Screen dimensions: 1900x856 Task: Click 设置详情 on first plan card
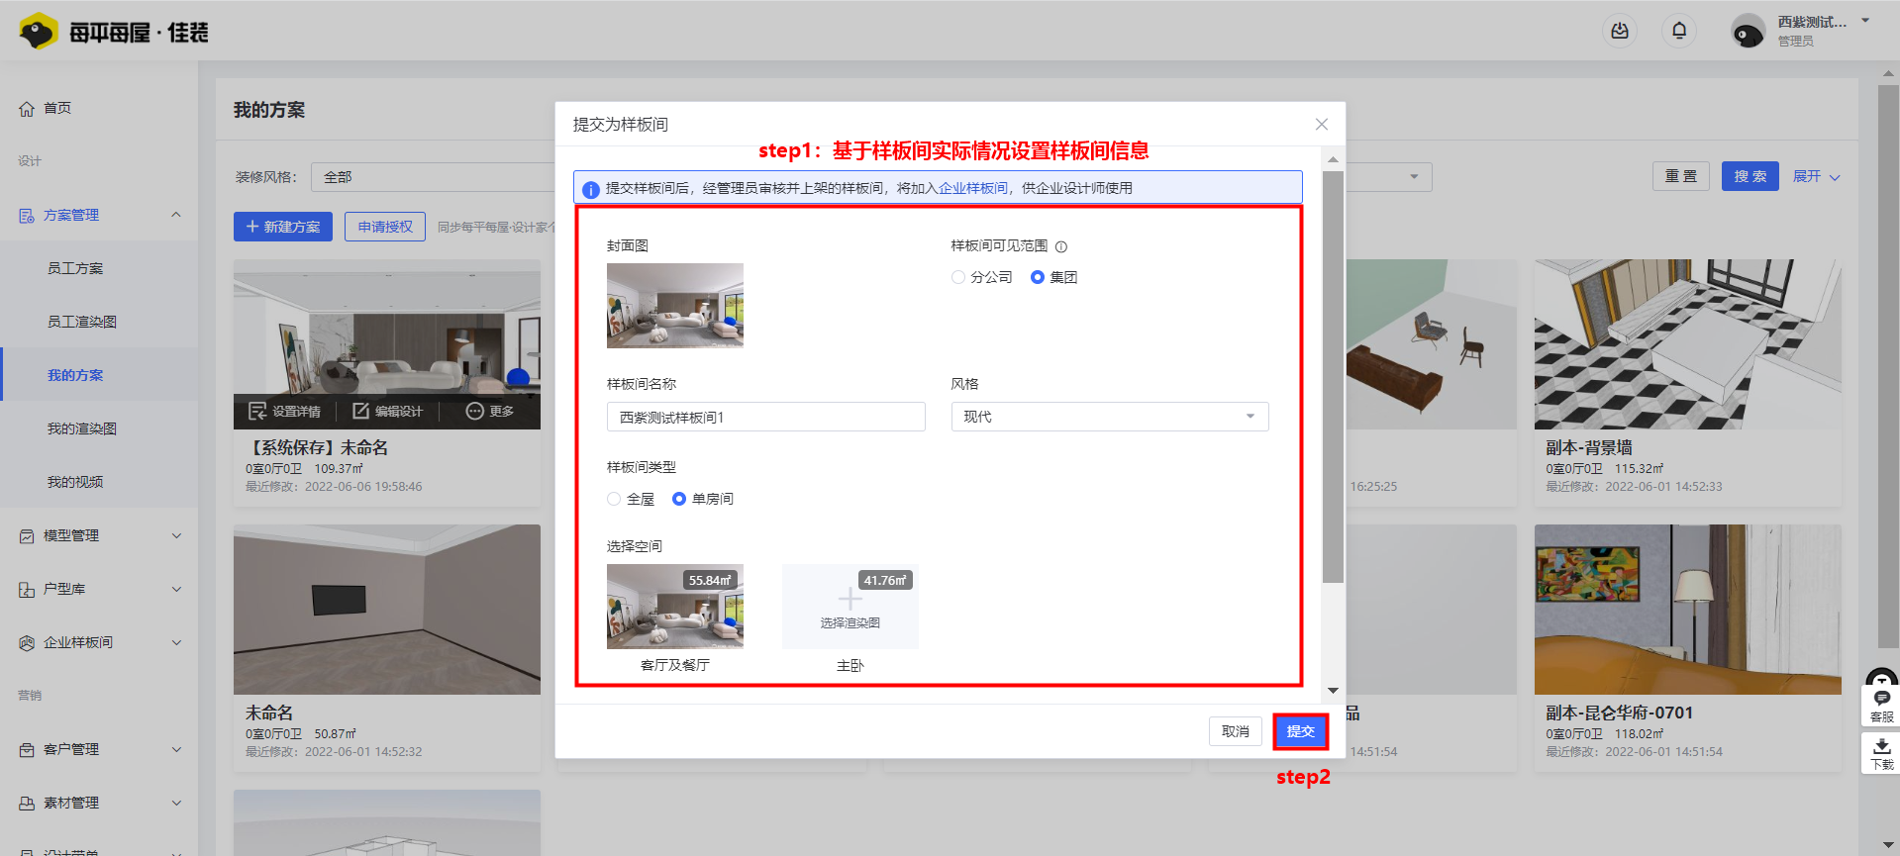click(285, 411)
